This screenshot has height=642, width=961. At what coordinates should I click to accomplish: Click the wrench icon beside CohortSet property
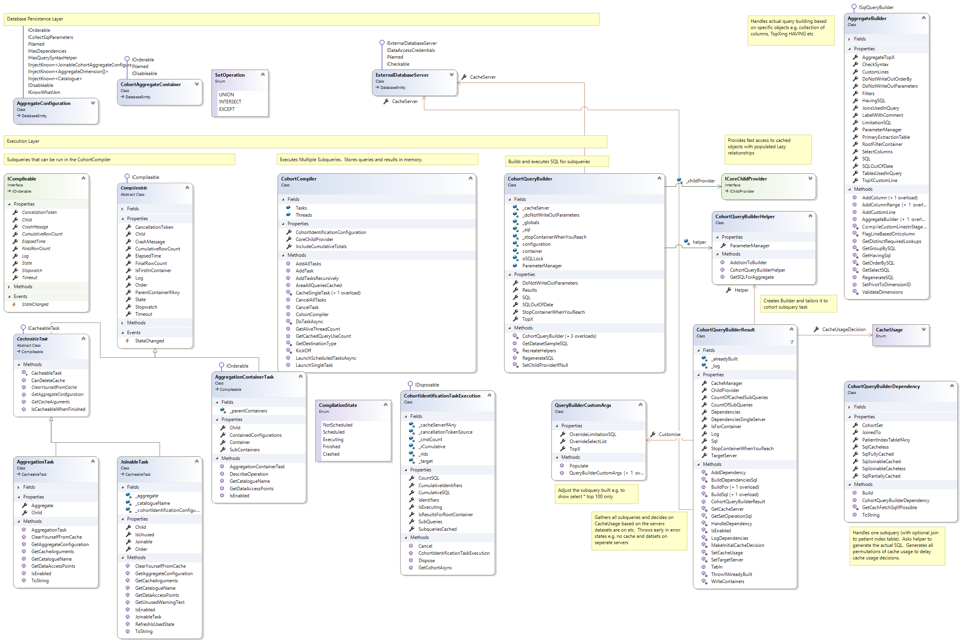coord(855,425)
